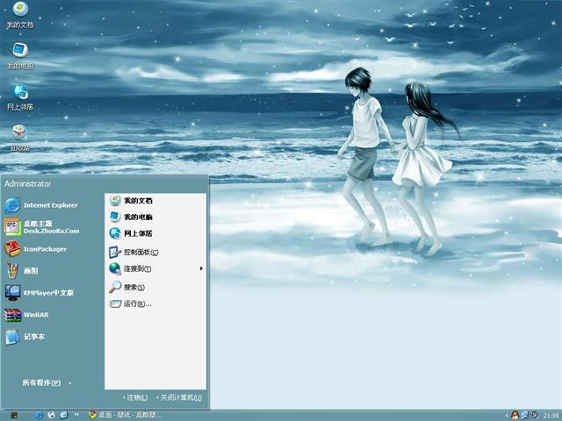Viewport: 562px width, 421px height.
Task: Switch to 桌面-壁纸 Chrome taskbar window
Action: coord(125,415)
